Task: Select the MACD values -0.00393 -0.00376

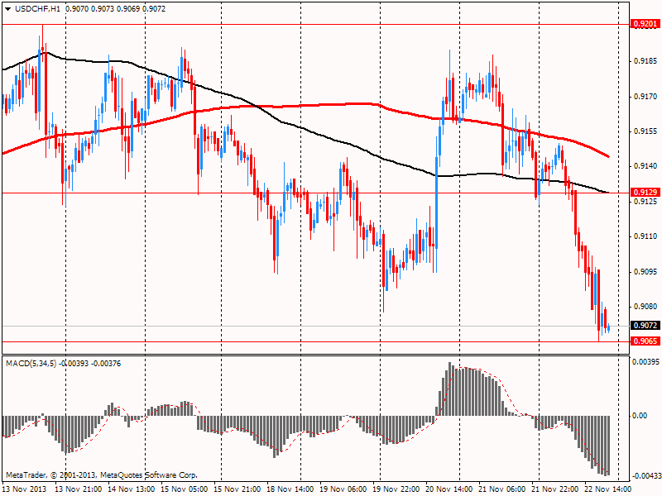Action: [90, 363]
